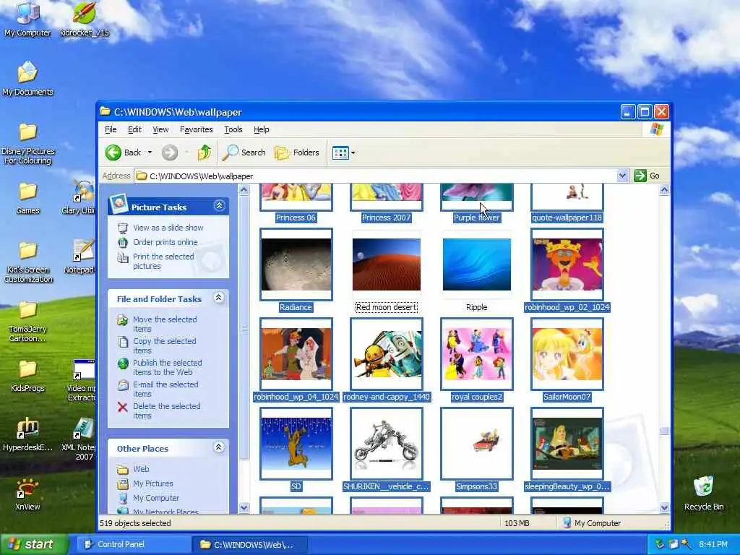
Task: Click Publish the selected items to the Web
Action: [x=167, y=367]
